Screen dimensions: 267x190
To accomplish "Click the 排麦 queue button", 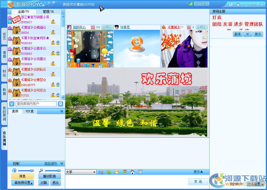I will (x=22, y=176).
